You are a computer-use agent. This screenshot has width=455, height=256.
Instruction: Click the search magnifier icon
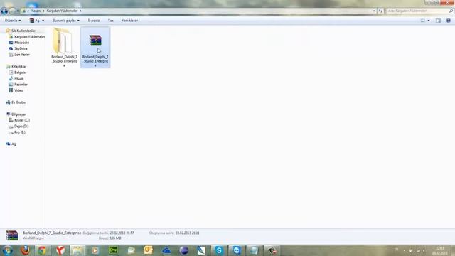(x=451, y=11)
